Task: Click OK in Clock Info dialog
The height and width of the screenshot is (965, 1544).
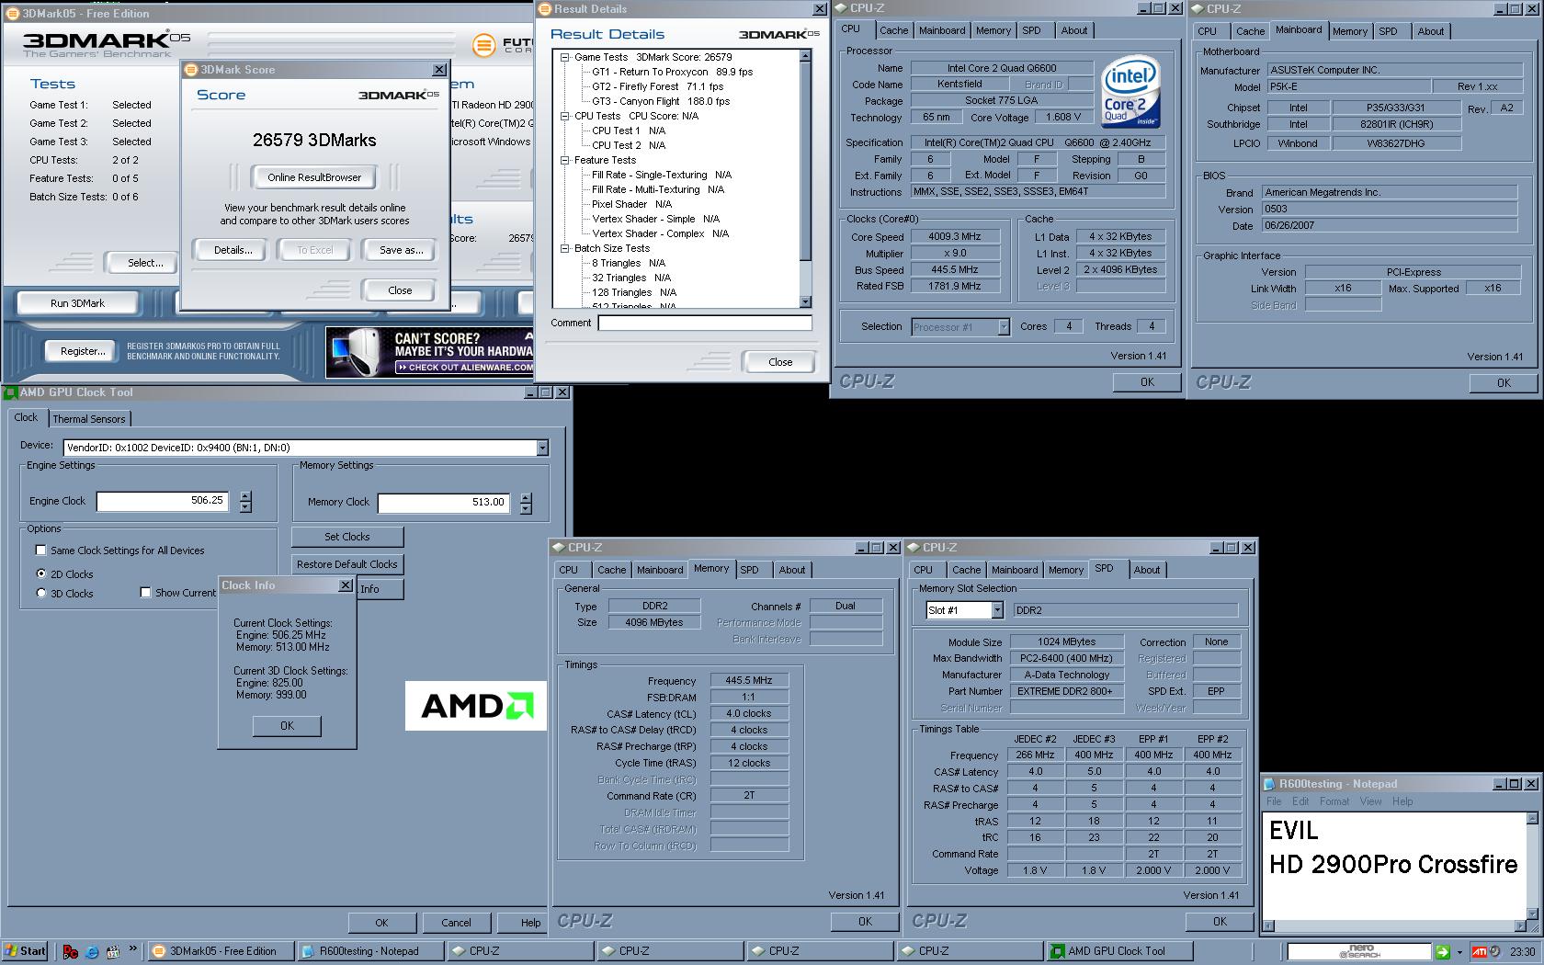Action: coord(287,726)
